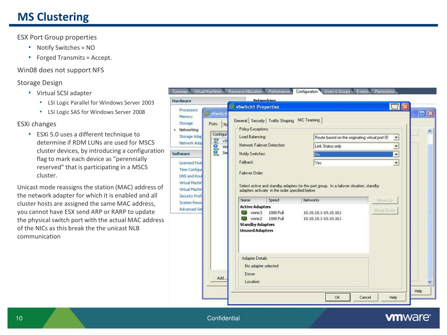The height and width of the screenshot is (335, 447).
Task: Open the Networking hardware link
Action: click(x=189, y=130)
